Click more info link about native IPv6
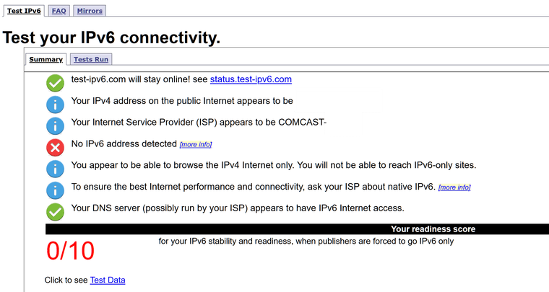549x292 pixels. (x=454, y=187)
